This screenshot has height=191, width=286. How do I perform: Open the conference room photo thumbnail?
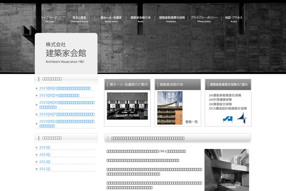pyautogui.click(x=127, y=106)
